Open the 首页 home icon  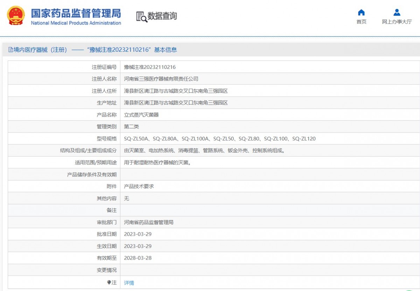click(361, 13)
